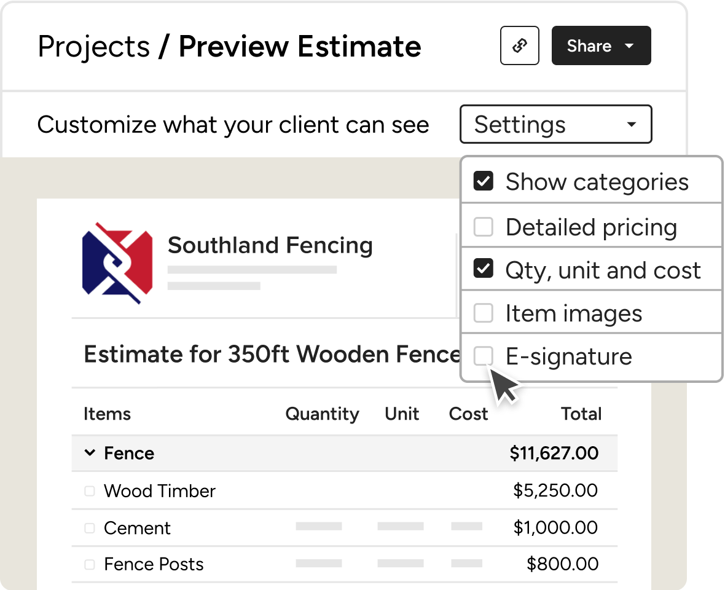Click the copy link icon button
Viewport: 725px width, 590px height.
pyautogui.click(x=520, y=45)
